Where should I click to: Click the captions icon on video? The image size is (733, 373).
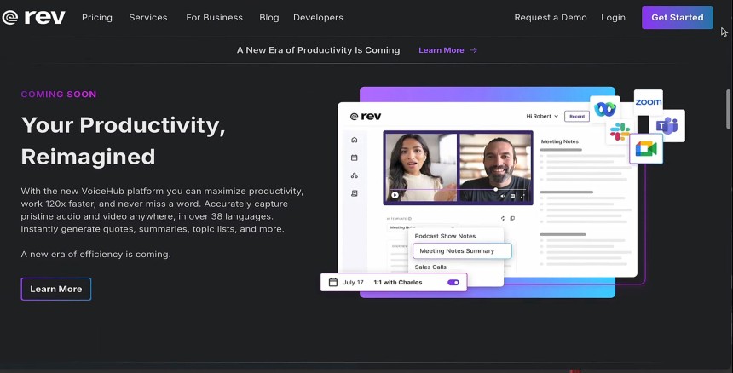[x=513, y=196]
